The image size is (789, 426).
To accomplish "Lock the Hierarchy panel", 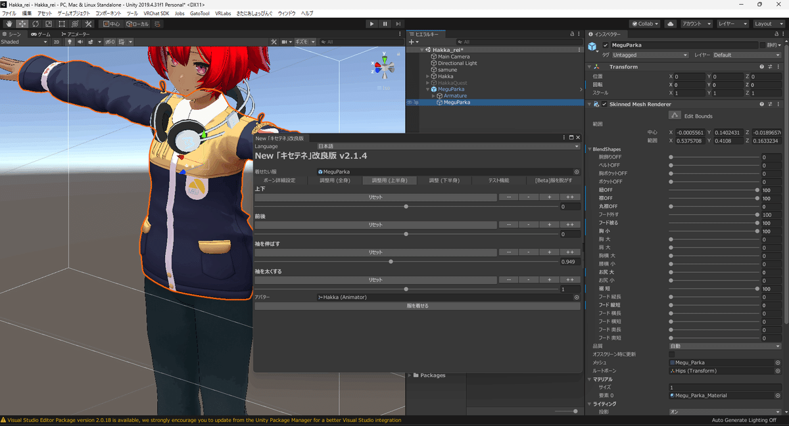I will pyautogui.click(x=571, y=34).
